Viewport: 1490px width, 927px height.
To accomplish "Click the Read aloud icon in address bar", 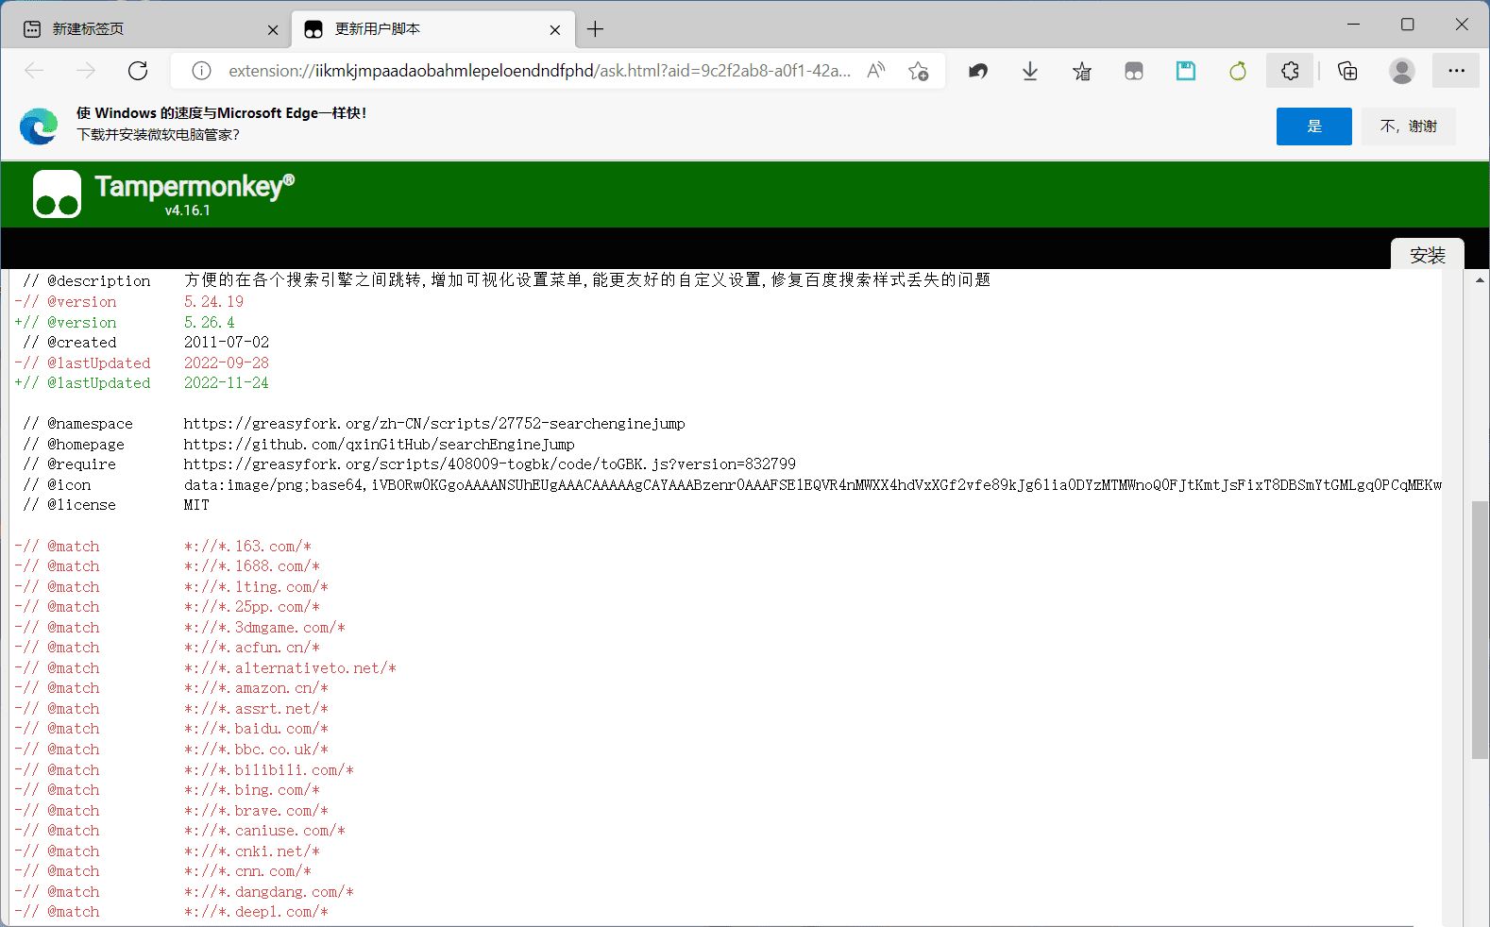I will tap(876, 71).
